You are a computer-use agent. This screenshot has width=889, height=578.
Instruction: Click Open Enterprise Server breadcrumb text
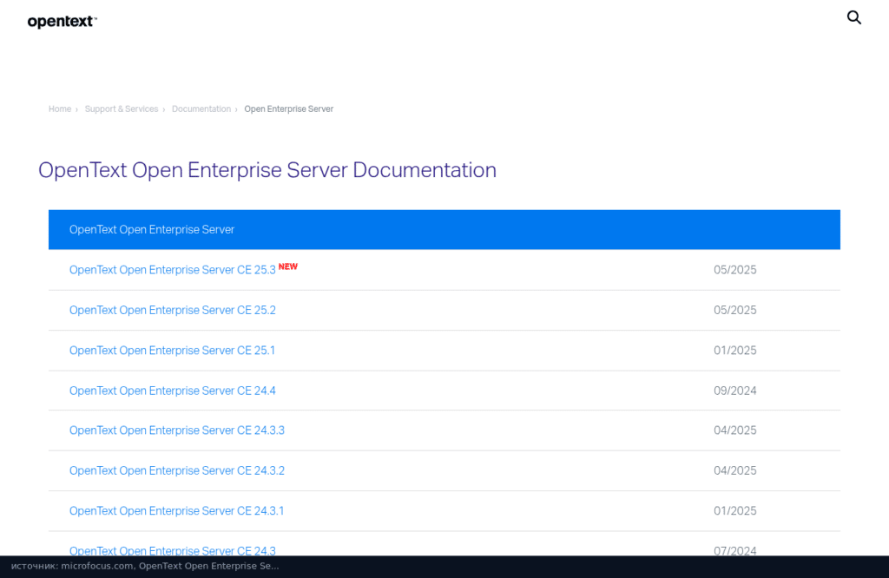288,108
